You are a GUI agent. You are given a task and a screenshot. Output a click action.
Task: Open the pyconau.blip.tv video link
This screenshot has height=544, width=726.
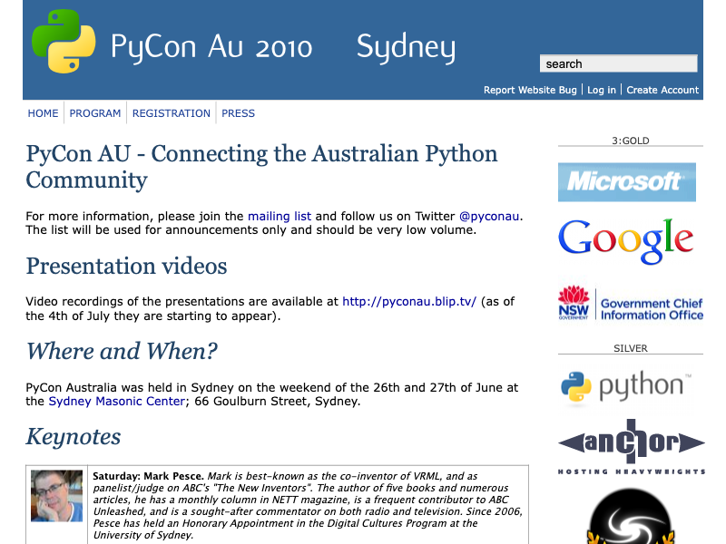click(x=409, y=302)
